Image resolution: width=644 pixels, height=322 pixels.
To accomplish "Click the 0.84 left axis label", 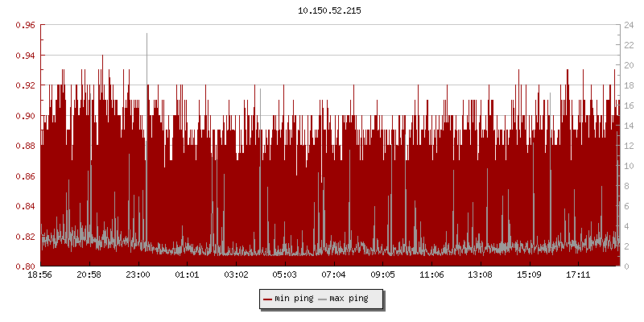I will coord(25,206).
